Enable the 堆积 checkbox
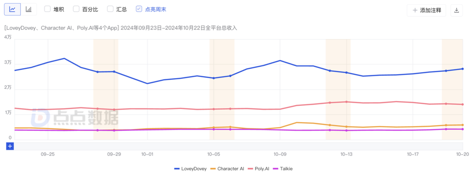 [x=47, y=9]
